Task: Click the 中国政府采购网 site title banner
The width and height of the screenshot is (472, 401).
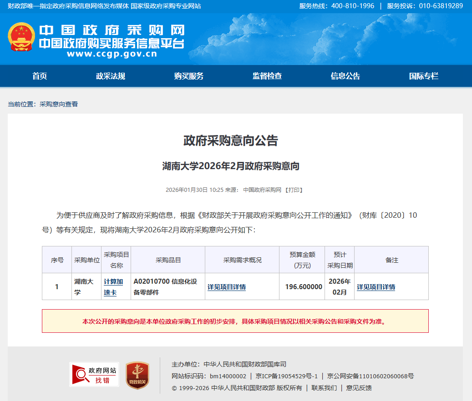Action: coord(112,30)
